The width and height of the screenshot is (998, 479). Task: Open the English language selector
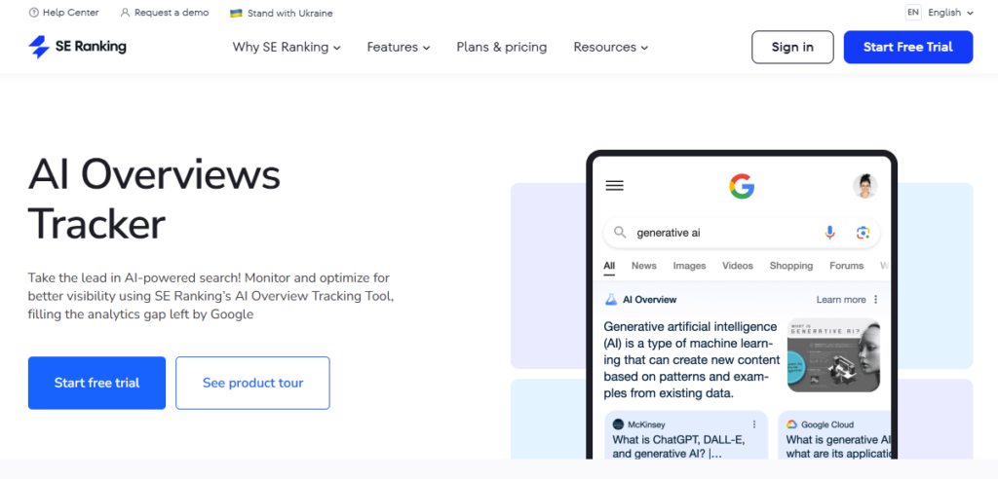pos(950,13)
